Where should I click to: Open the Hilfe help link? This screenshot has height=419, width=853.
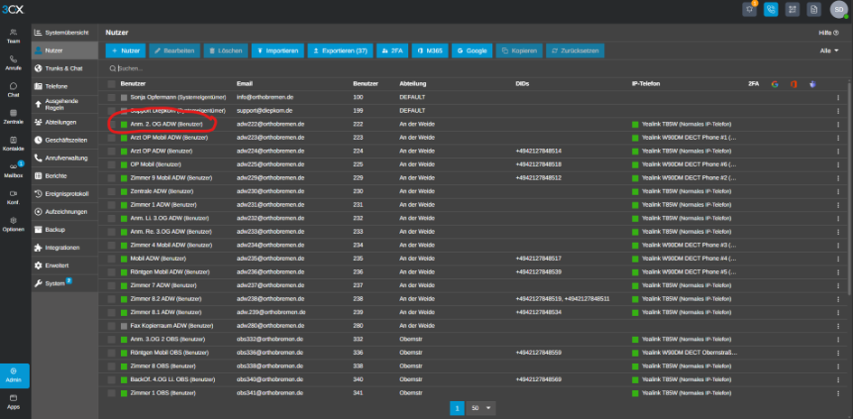click(x=829, y=33)
